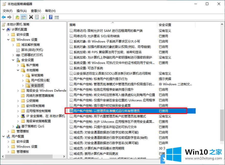Click the tree pane scroll left arrow
The height and width of the screenshot is (165, 225).
click(3, 157)
